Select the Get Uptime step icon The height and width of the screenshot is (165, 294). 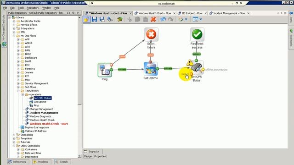151,69
